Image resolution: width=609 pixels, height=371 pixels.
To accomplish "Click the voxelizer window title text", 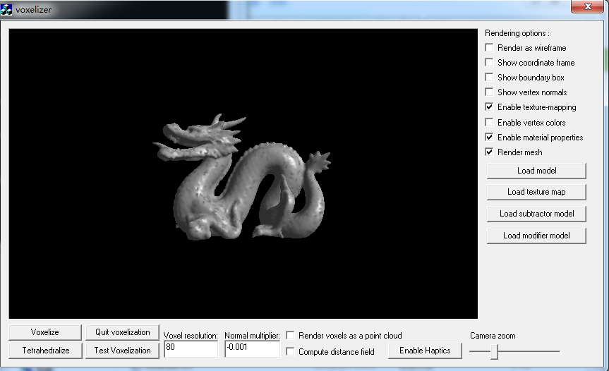I will 33,10.
